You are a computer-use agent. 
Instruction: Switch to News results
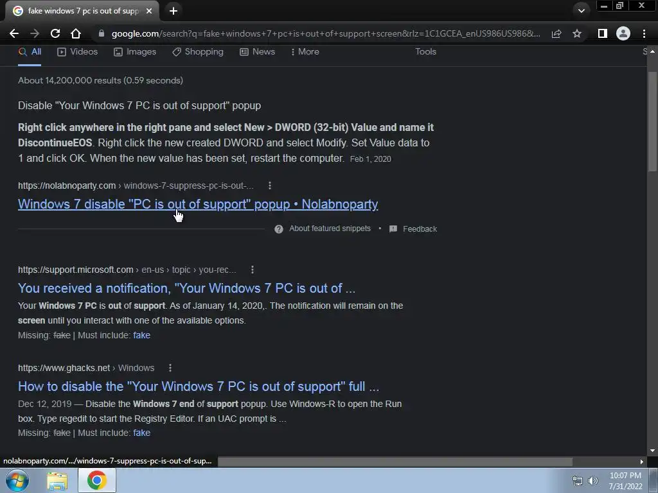pyautogui.click(x=257, y=51)
